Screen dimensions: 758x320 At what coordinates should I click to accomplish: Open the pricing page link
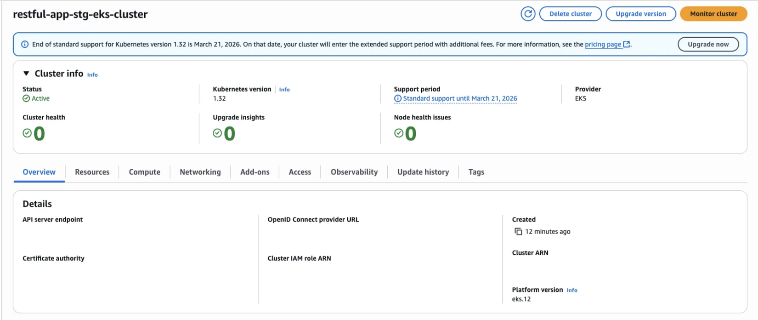coord(603,44)
